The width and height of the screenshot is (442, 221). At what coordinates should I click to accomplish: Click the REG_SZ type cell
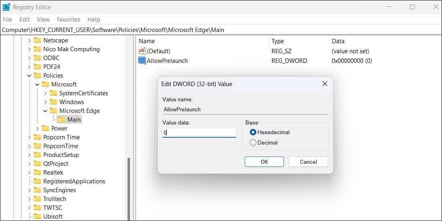point(281,51)
